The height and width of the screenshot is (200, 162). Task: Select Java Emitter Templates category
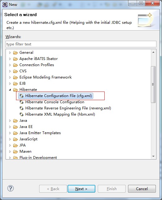(x=40, y=133)
